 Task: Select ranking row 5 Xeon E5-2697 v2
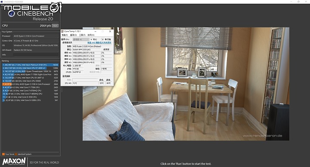(x=30, y=78)
